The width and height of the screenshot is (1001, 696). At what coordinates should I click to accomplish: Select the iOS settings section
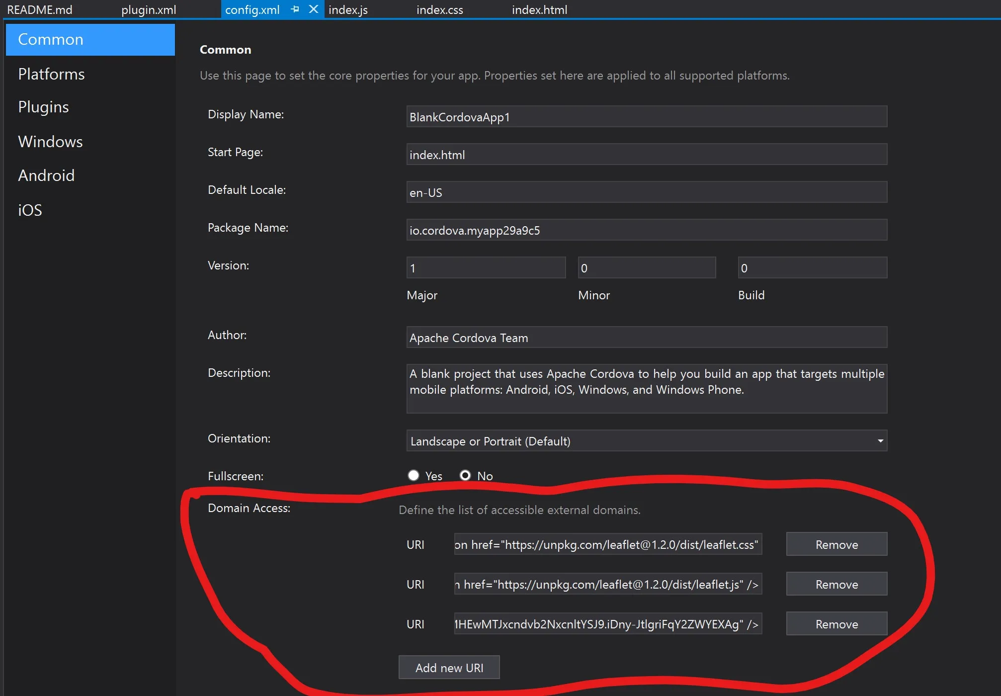click(x=30, y=210)
